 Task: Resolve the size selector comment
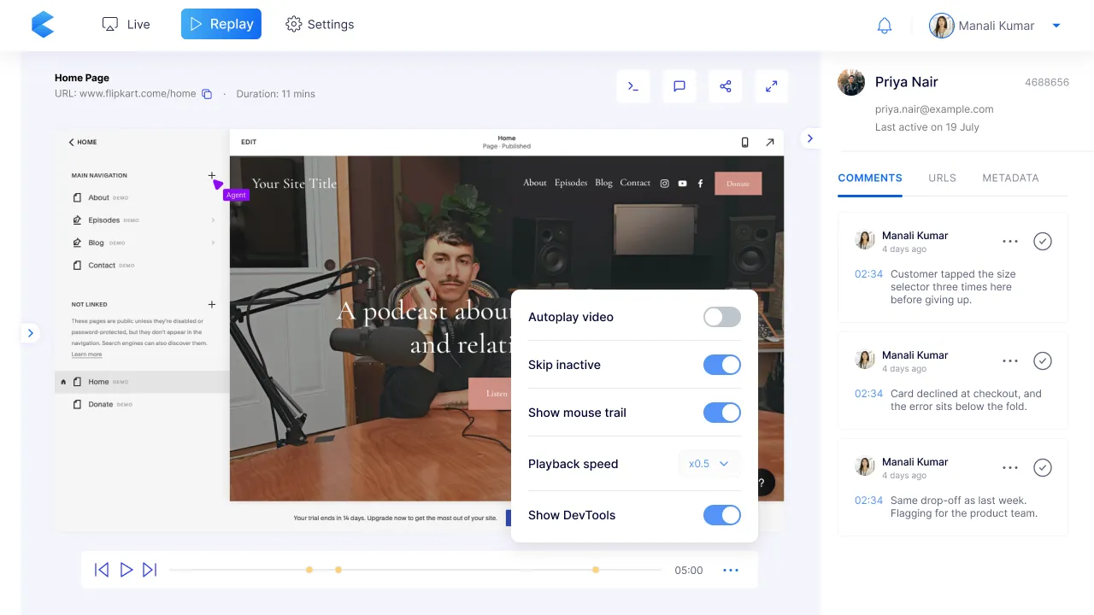tap(1043, 242)
